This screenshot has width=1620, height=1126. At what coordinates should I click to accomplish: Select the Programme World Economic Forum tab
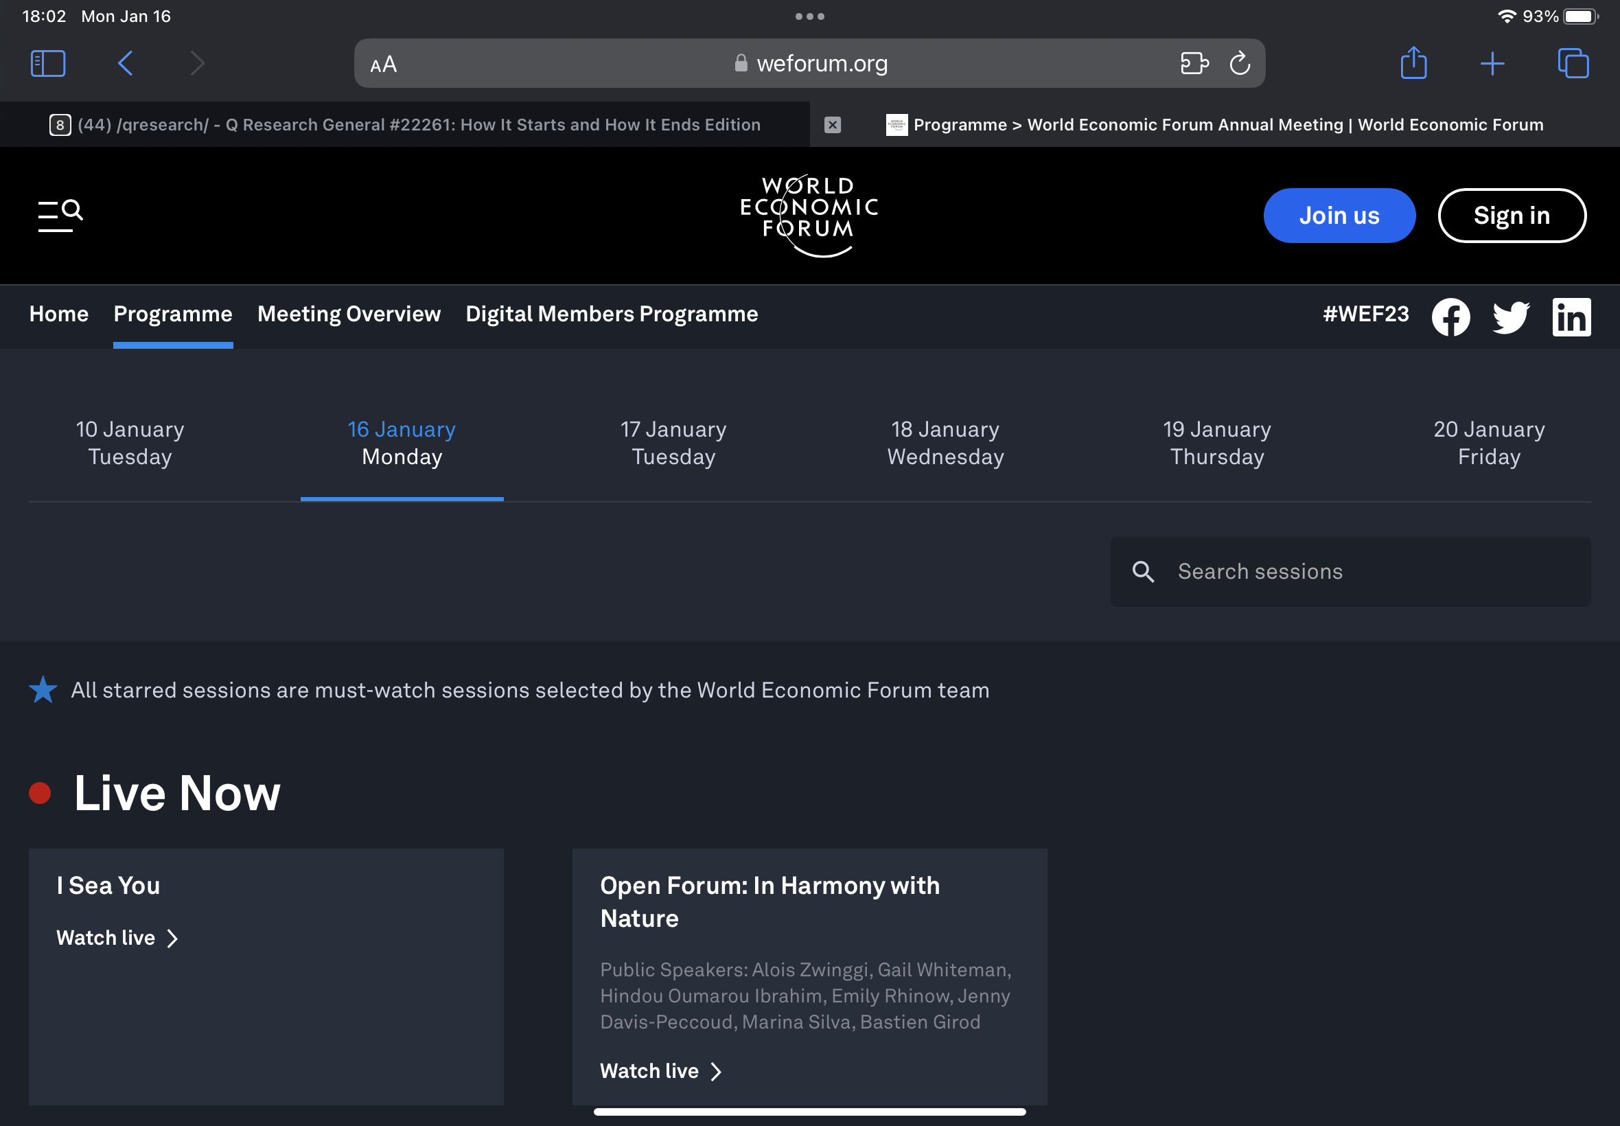point(1214,125)
